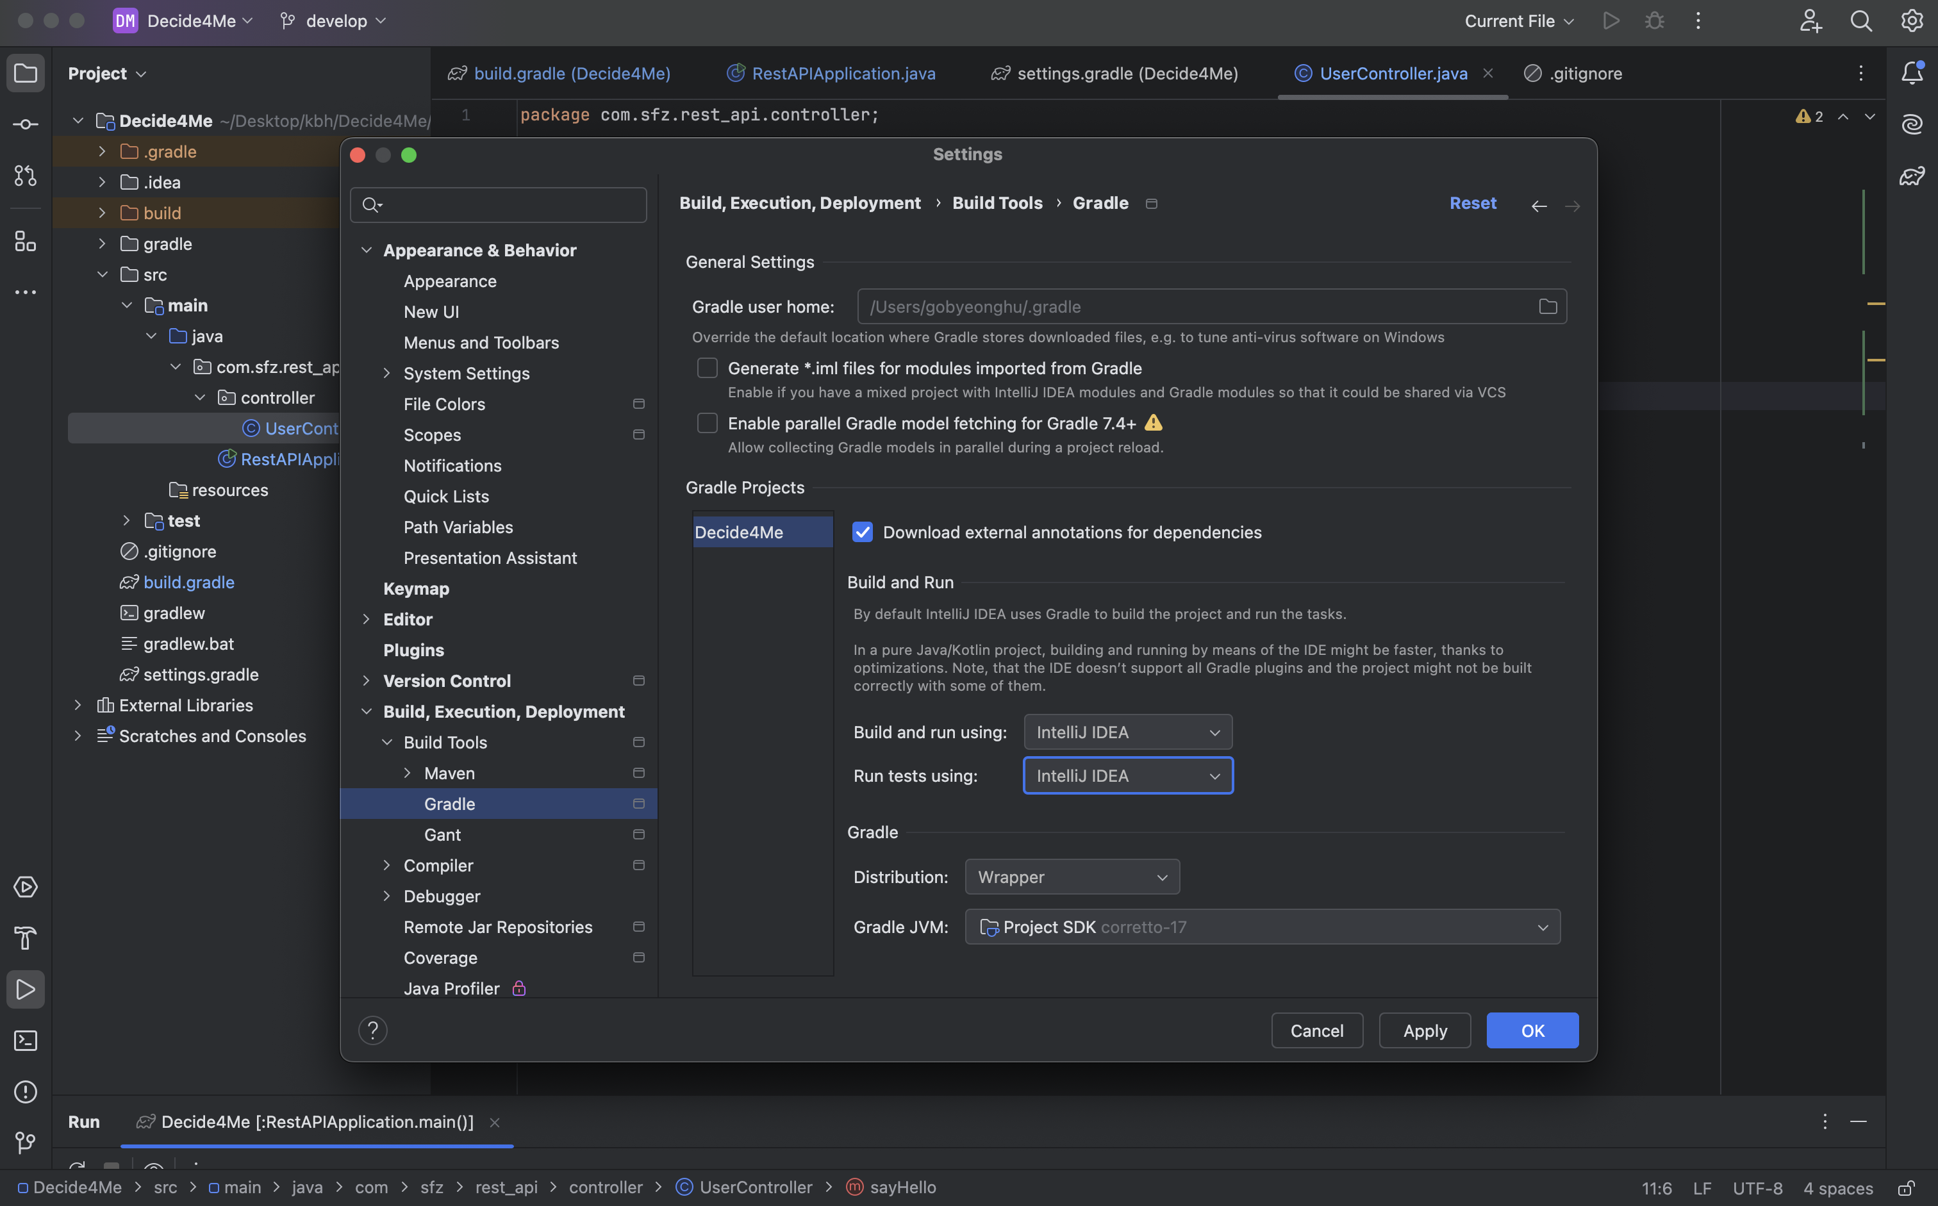Open the Current File run configuration dropdown
This screenshot has height=1206, width=1938.
1520,21
